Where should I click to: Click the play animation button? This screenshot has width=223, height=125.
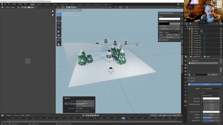[x=93, y=116]
